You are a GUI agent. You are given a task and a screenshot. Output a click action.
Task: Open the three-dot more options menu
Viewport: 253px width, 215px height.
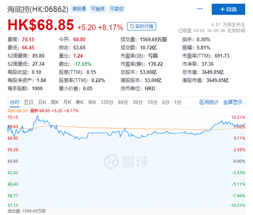coord(200,9)
